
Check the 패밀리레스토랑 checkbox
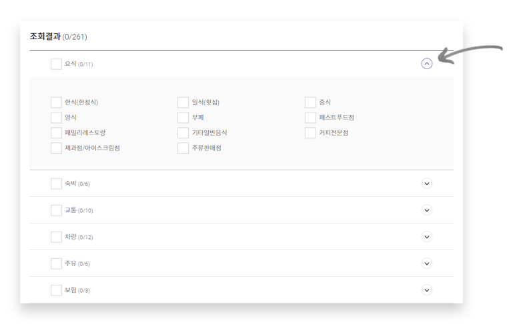pyautogui.click(x=56, y=133)
